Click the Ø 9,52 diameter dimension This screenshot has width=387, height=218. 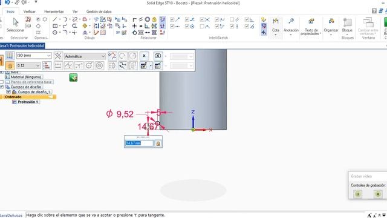(x=120, y=114)
